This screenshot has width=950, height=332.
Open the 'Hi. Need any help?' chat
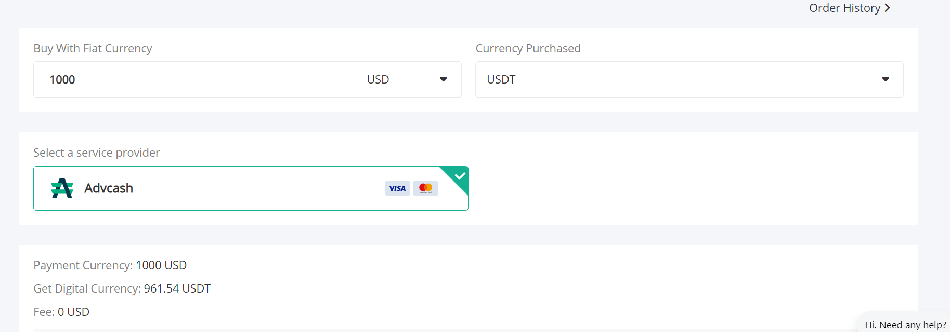905,325
